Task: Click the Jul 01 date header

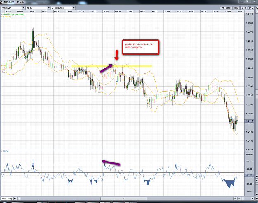Action: pos(81,12)
